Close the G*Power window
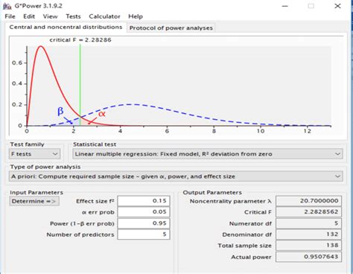The height and width of the screenshot is (274, 353). pos(337,6)
